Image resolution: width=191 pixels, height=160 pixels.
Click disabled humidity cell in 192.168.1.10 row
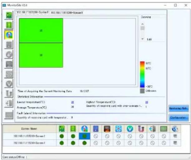coord(96,136)
